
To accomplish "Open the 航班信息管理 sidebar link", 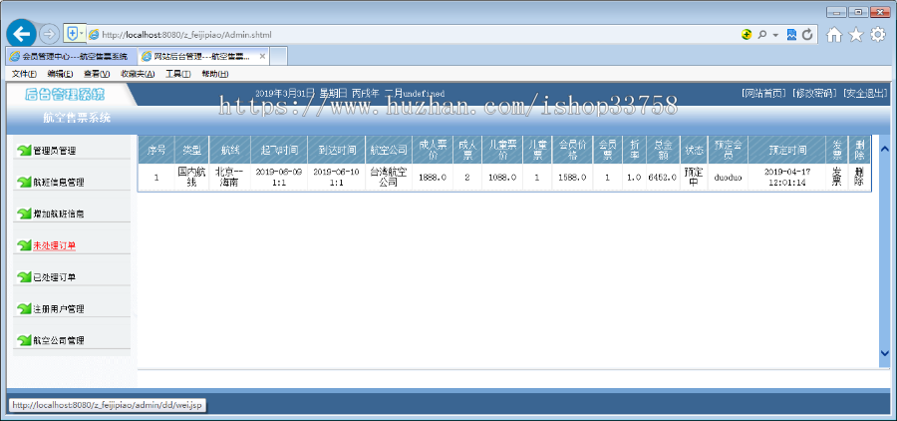I will click(59, 183).
